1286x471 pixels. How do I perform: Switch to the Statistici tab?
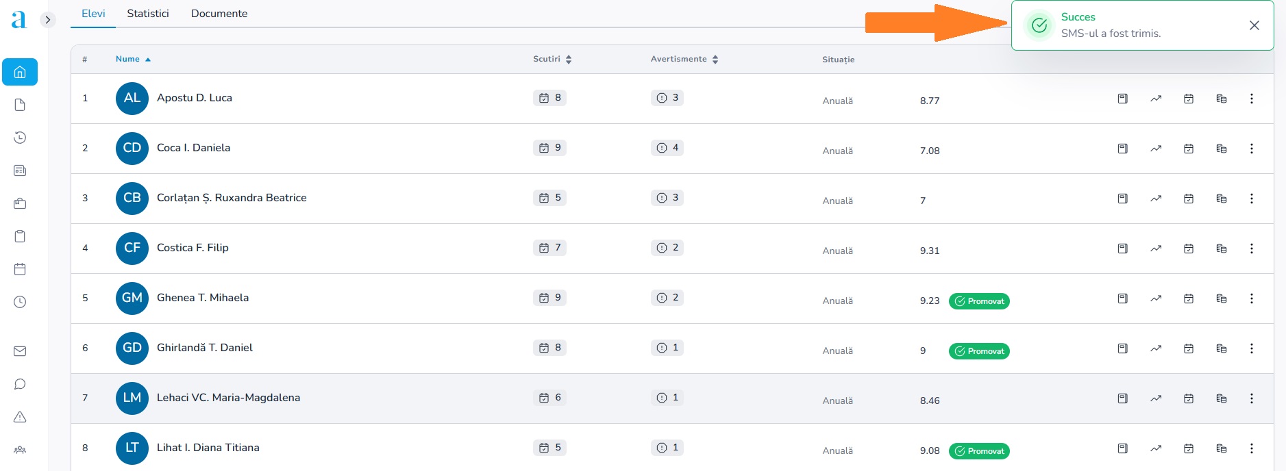(148, 14)
